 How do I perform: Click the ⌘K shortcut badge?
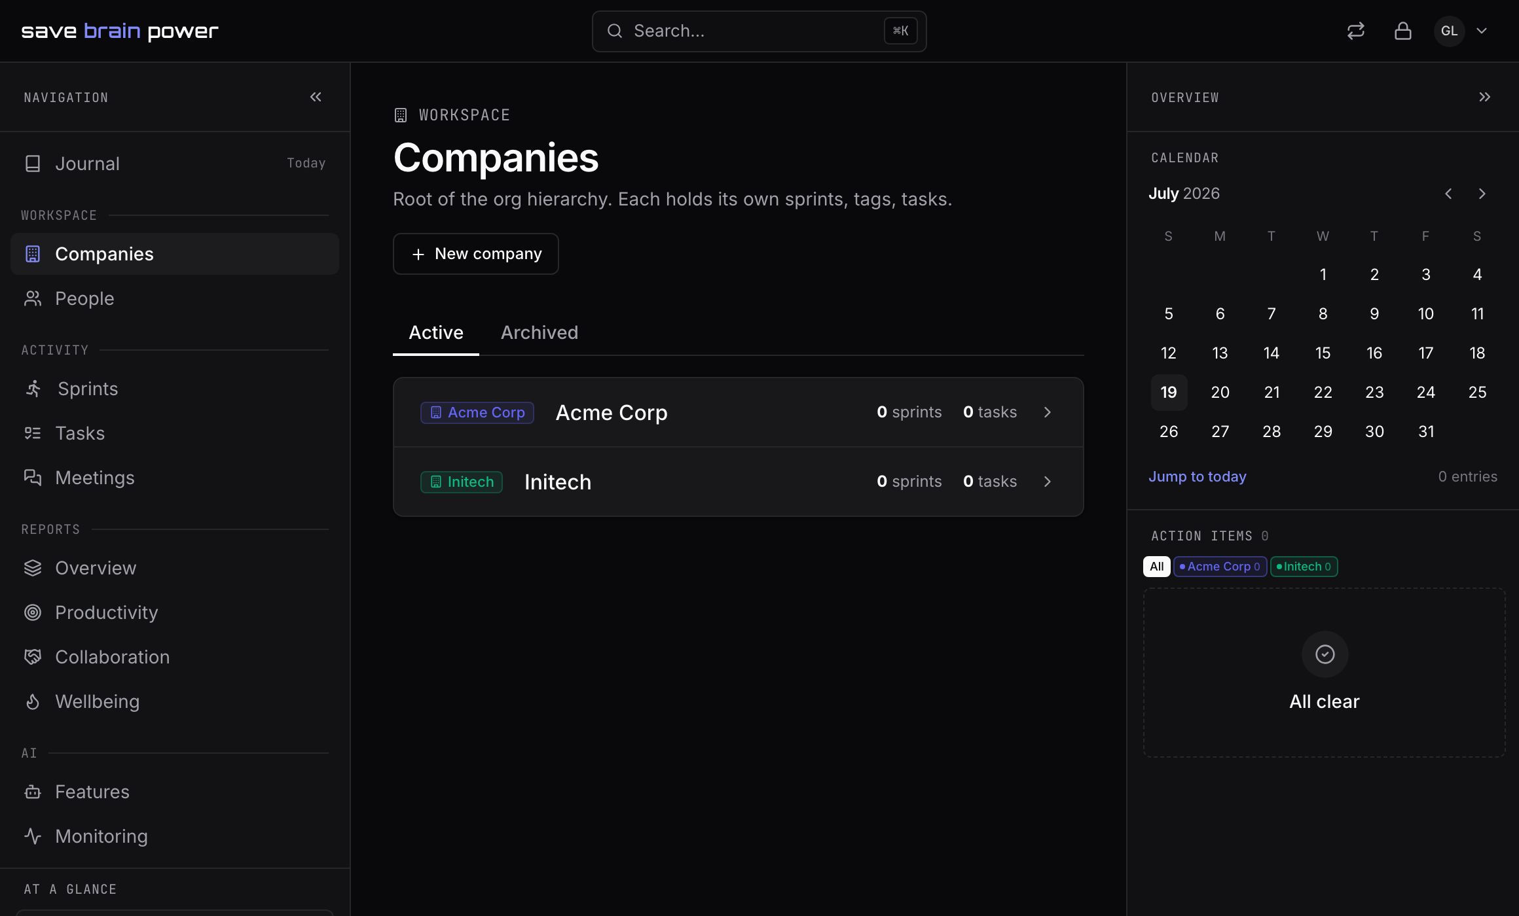tap(900, 31)
